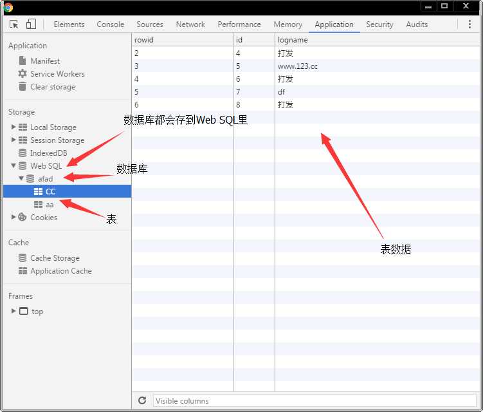The width and height of the screenshot is (483, 412).
Task: Click the IndexedDB database icon
Action: coord(23,153)
